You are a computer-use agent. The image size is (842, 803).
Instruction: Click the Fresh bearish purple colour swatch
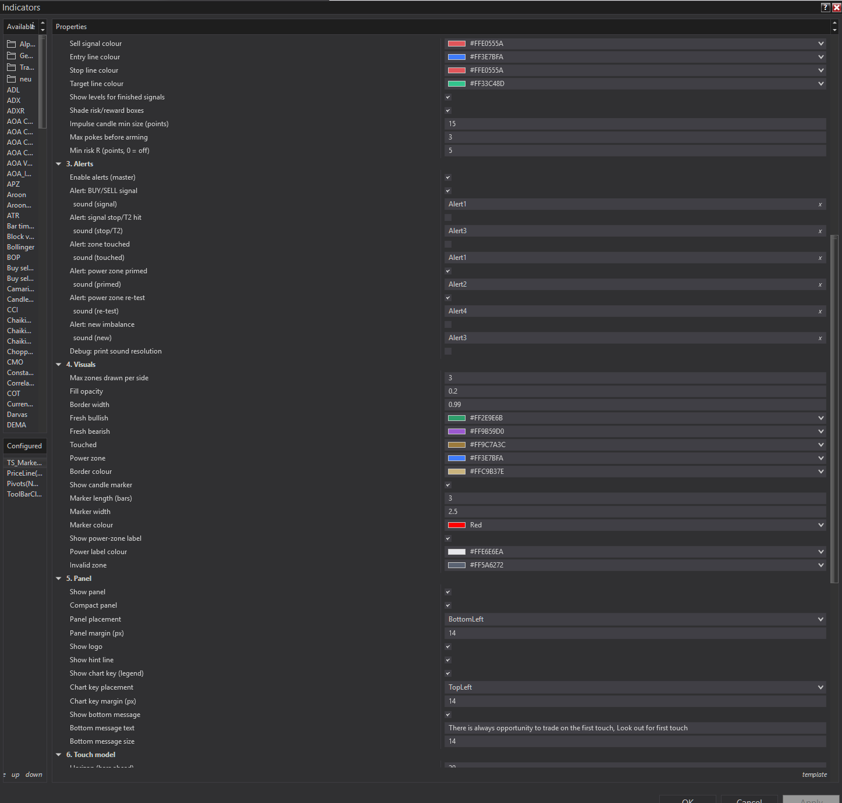click(x=457, y=431)
